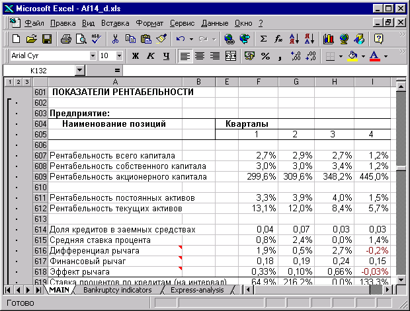Open the Данные menu
The image size is (410, 311).
215,23
